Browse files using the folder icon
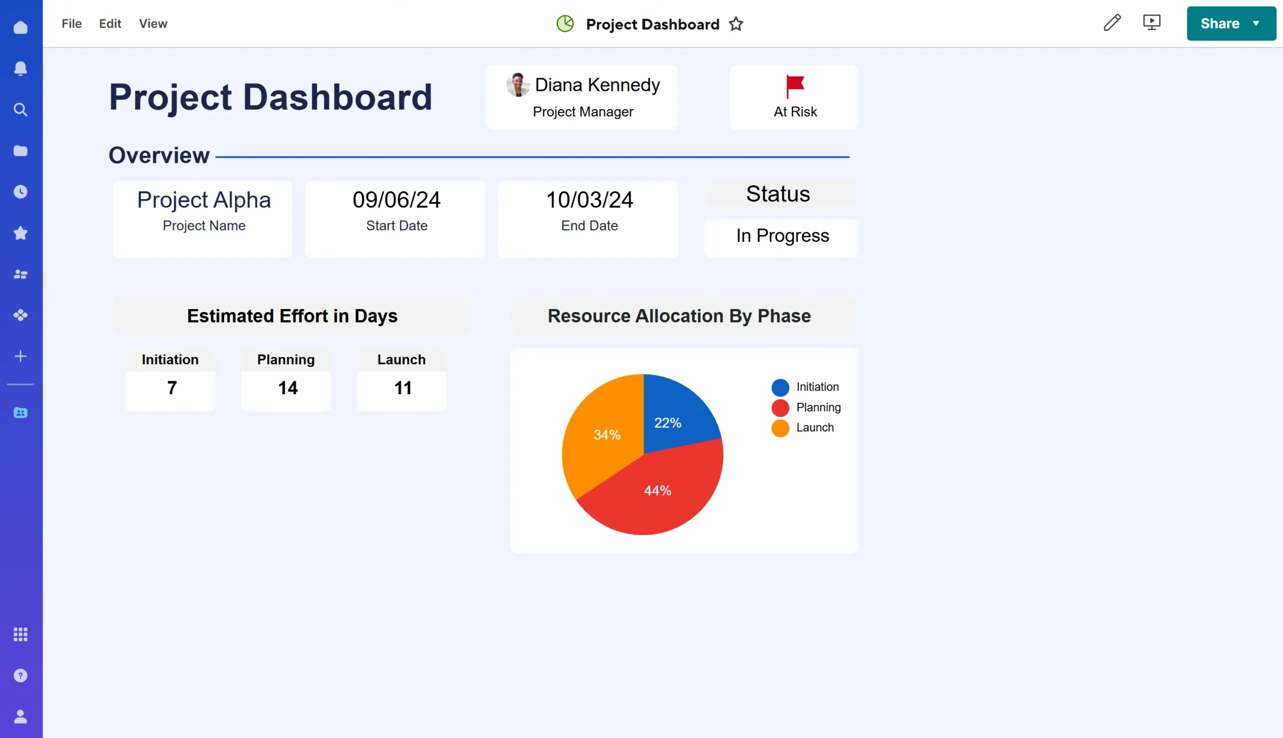1283x738 pixels. click(x=20, y=150)
